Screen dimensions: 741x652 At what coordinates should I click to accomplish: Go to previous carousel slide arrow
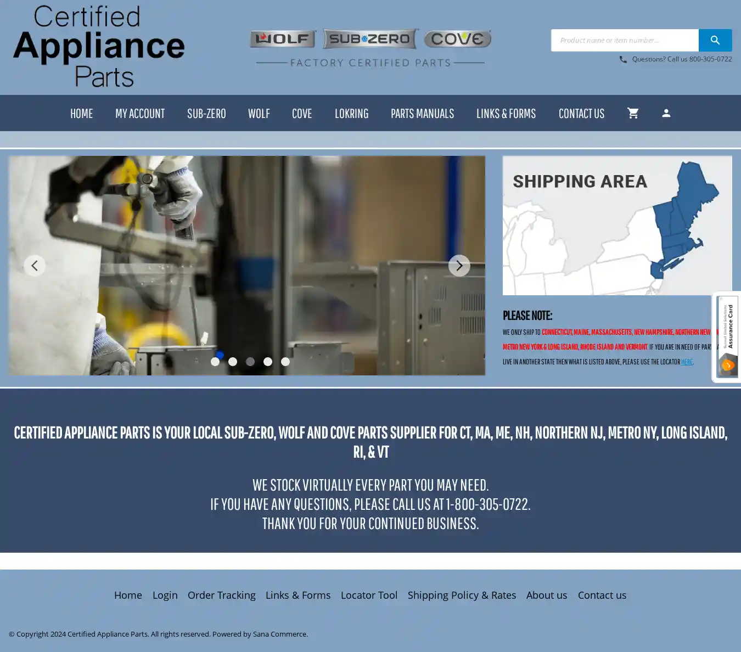35,266
